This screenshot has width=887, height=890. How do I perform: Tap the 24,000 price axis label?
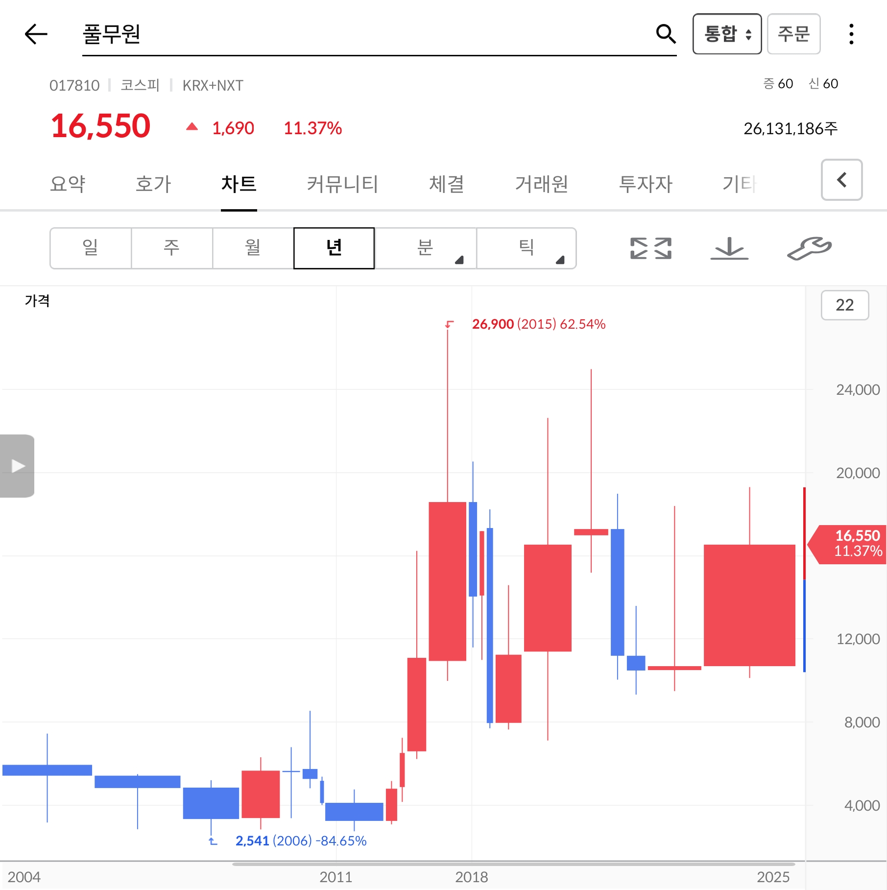coord(858,390)
